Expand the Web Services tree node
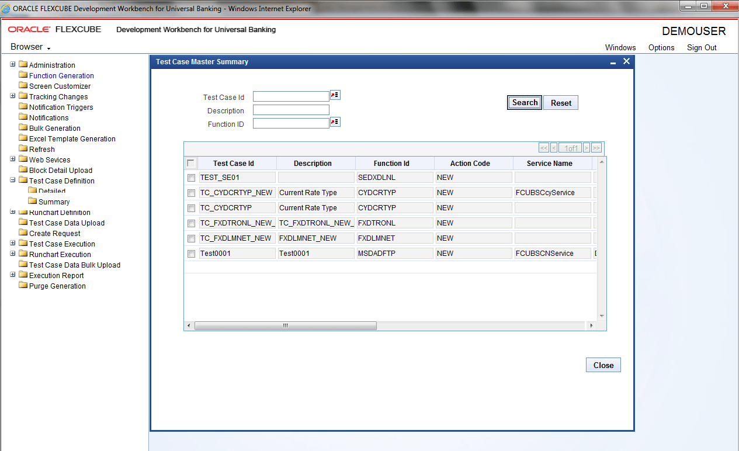 pyautogui.click(x=13, y=159)
